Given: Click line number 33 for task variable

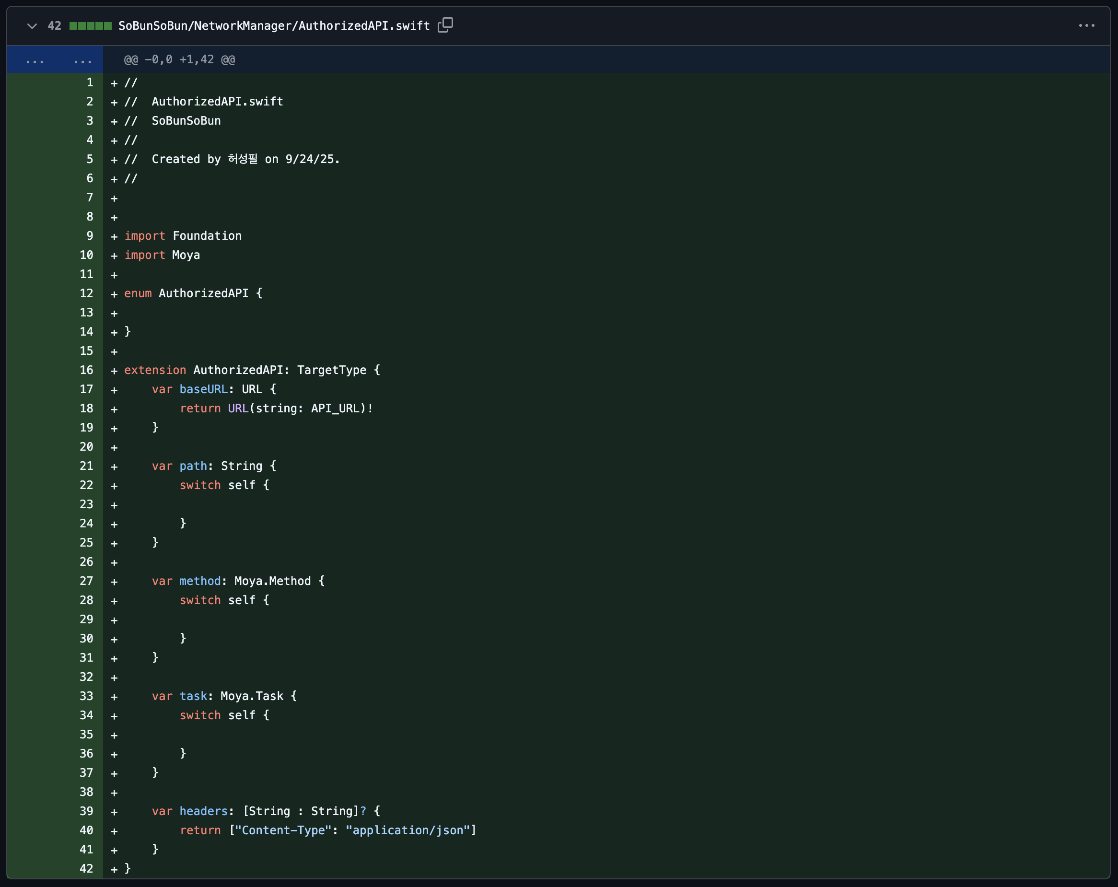Looking at the screenshot, I should pos(86,696).
